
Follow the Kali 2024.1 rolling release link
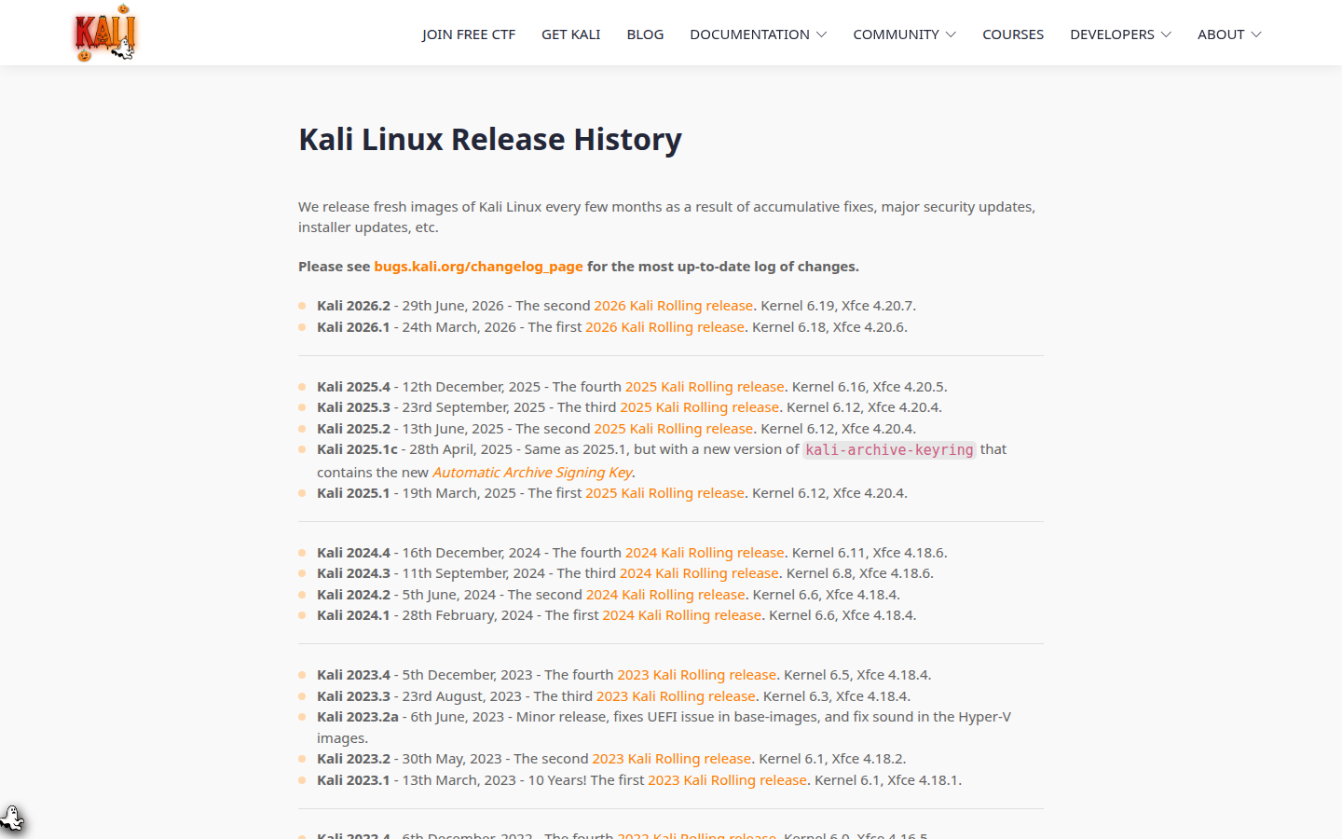click(682, 615)
